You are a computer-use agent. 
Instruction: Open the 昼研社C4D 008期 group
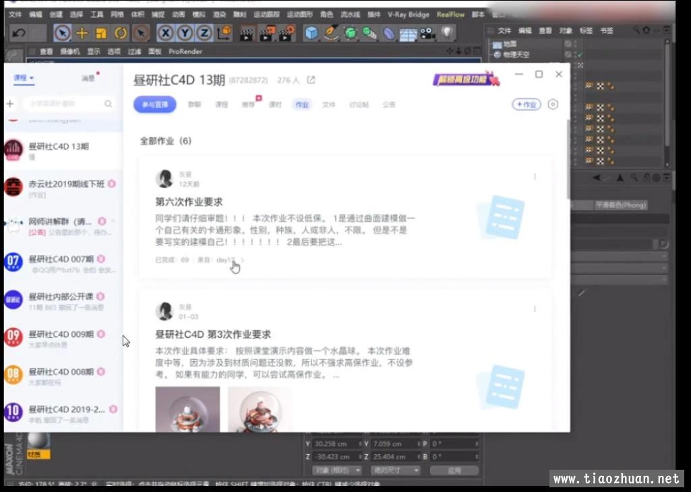tap(63, 375)
